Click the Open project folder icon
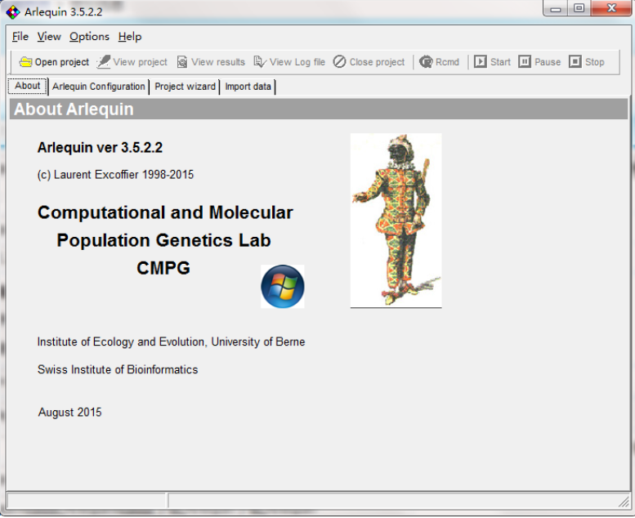 (x=25, y=62)
